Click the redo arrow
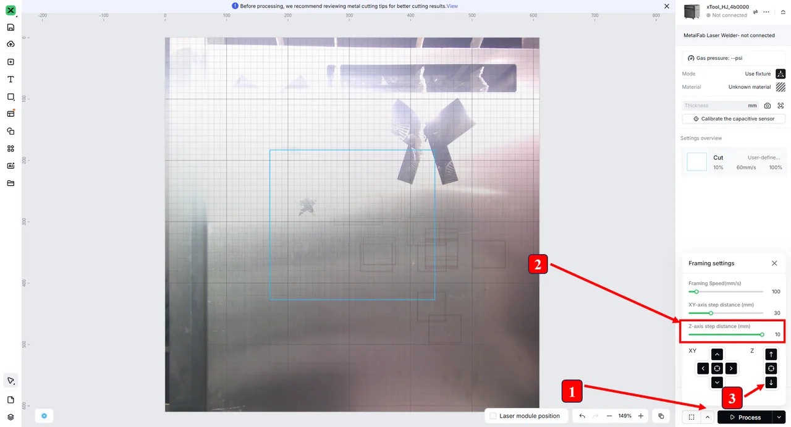Image resolution: width=791 pixels, height=427 pixels. 596,416
